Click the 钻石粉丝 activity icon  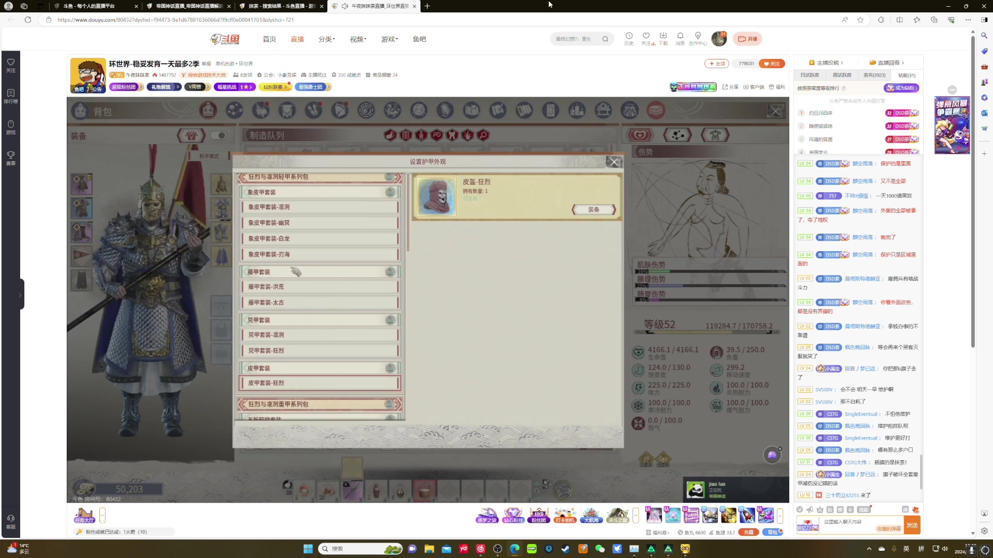513,515
